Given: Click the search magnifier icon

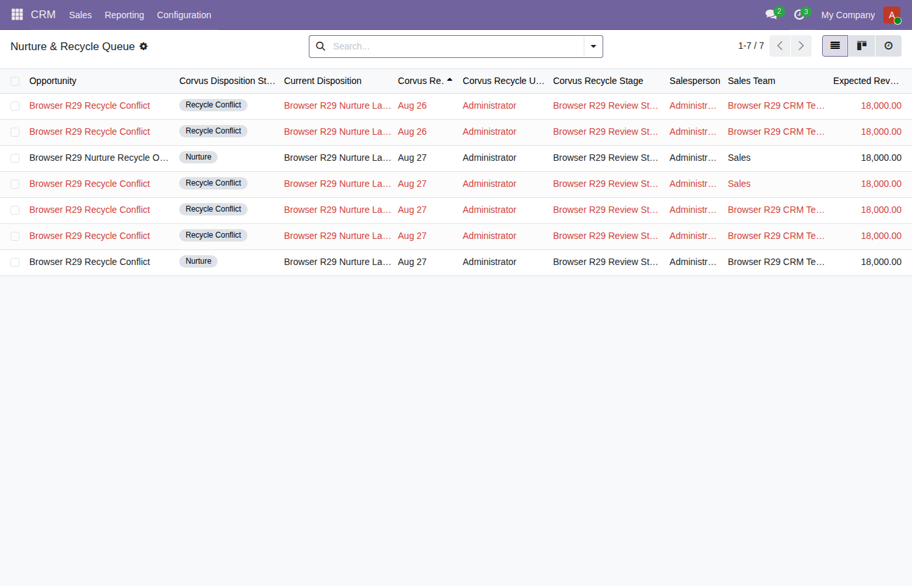Looking at the screenshot, I should (321, 46).
